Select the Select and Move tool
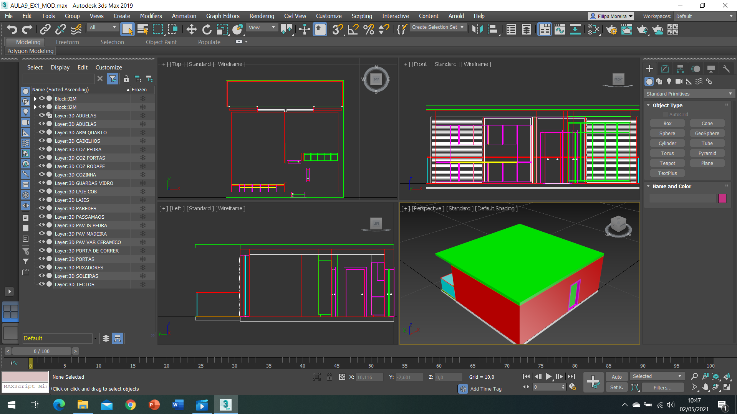 [x=191, y=30]
